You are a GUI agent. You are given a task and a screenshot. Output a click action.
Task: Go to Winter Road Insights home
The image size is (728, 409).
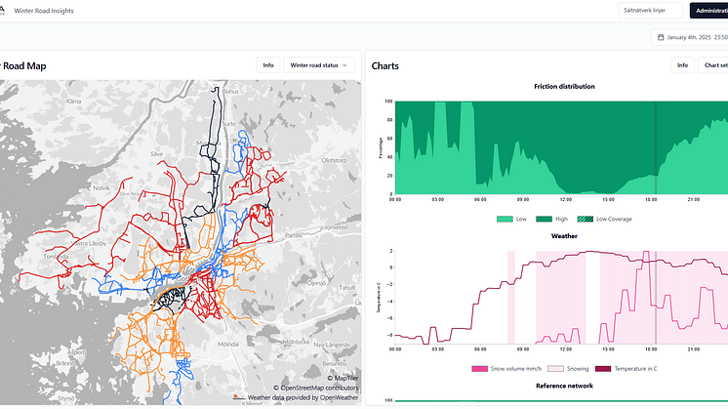43,11
